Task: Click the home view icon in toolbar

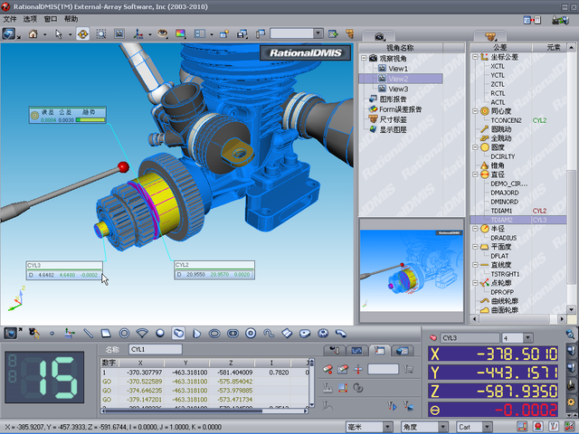Action: tap(34, 33)
